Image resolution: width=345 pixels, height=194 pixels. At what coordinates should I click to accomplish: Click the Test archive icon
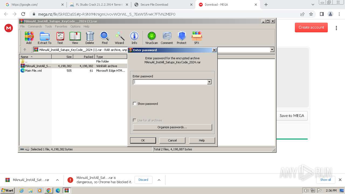[x=60, y=38]
